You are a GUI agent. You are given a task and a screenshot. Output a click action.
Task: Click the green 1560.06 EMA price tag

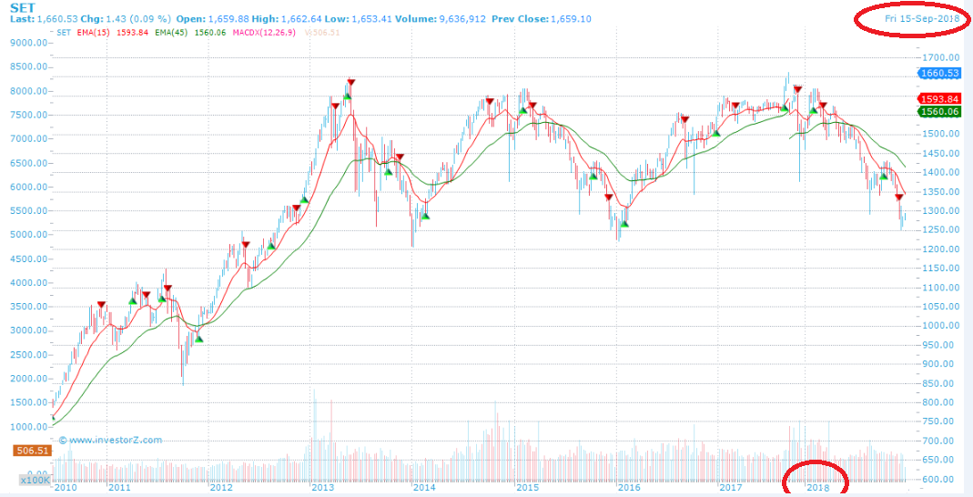pos(938,112)
